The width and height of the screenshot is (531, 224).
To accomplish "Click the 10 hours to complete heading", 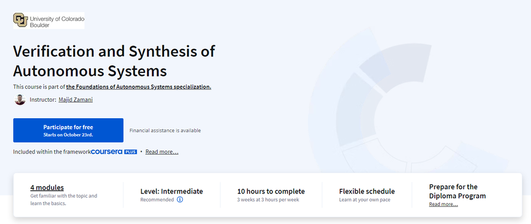I will click(271, 191).
